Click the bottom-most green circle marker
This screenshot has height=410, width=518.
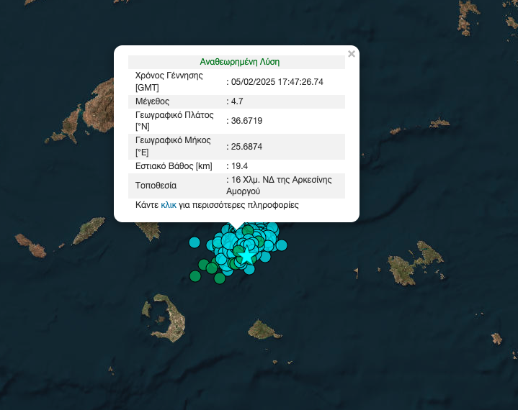tap(219, 278)
